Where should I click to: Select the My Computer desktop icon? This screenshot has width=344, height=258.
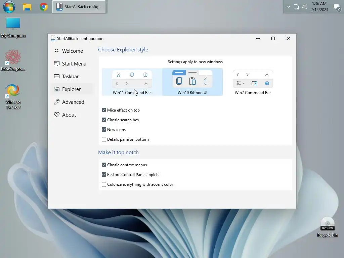point(13,28)
